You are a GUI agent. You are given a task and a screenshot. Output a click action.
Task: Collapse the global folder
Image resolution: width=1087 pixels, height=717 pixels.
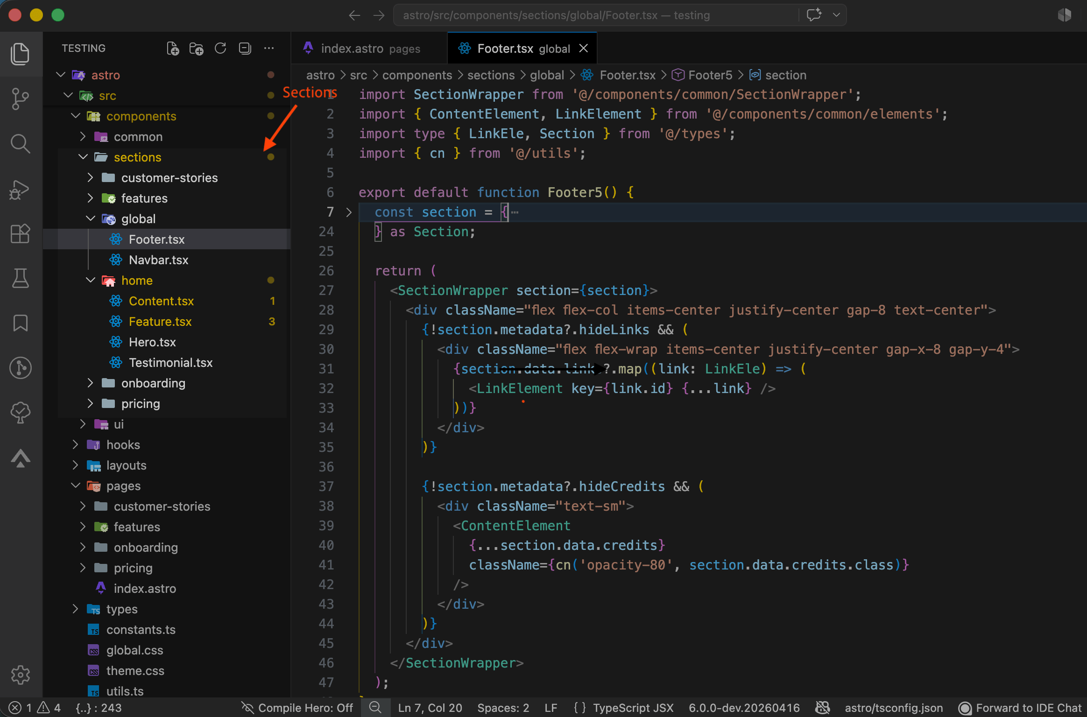click(x=91, y=218)
